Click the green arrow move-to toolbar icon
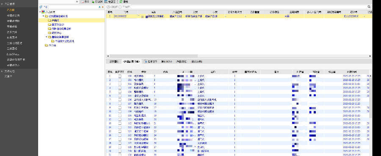Screen dimensions: 381x156 click(93, 1)
